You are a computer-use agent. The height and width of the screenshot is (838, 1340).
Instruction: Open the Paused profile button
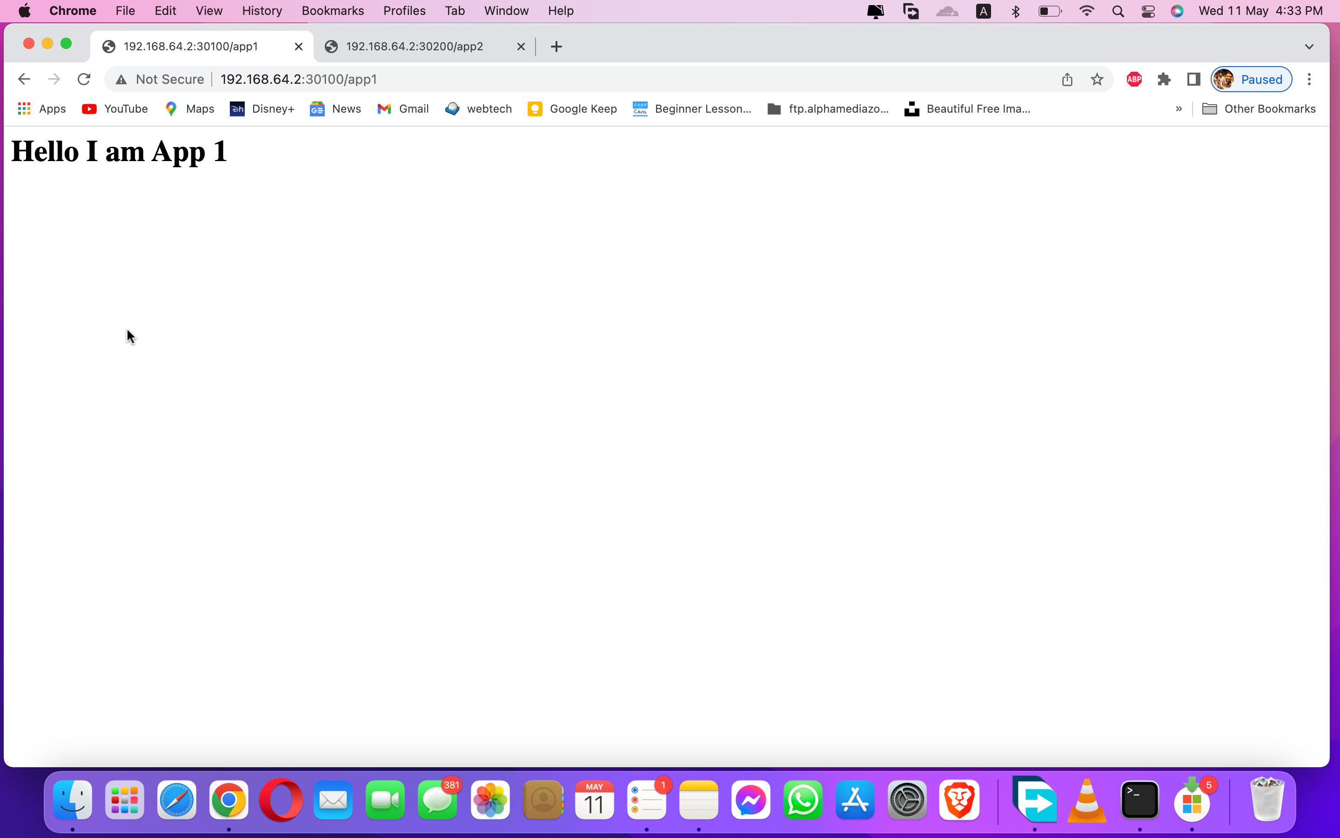click(1252, 79)
